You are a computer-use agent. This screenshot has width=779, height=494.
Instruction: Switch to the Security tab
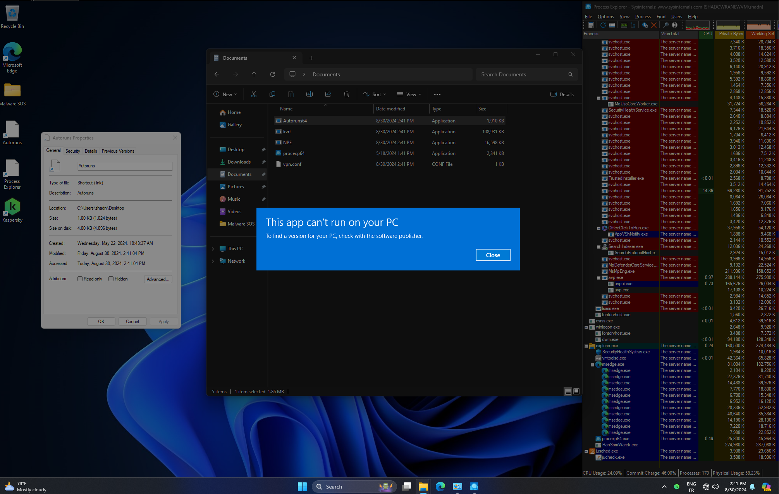click(x=72, y=151)
